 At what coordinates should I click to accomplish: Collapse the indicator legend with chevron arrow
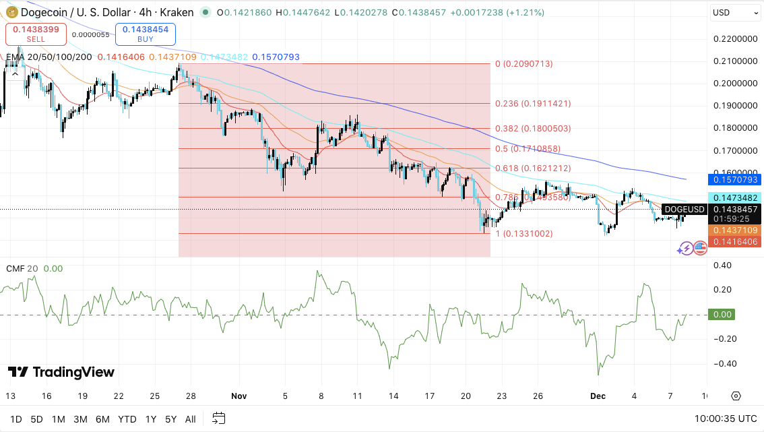15,74
